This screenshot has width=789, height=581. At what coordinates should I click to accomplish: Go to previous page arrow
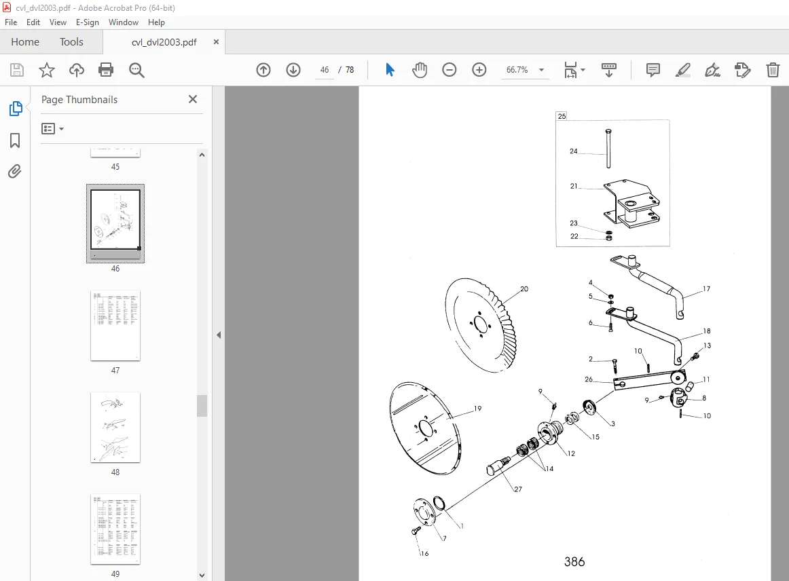tap(263, 70)
